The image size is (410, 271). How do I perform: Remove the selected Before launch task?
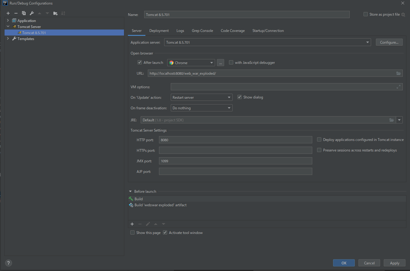pos(140,224)
